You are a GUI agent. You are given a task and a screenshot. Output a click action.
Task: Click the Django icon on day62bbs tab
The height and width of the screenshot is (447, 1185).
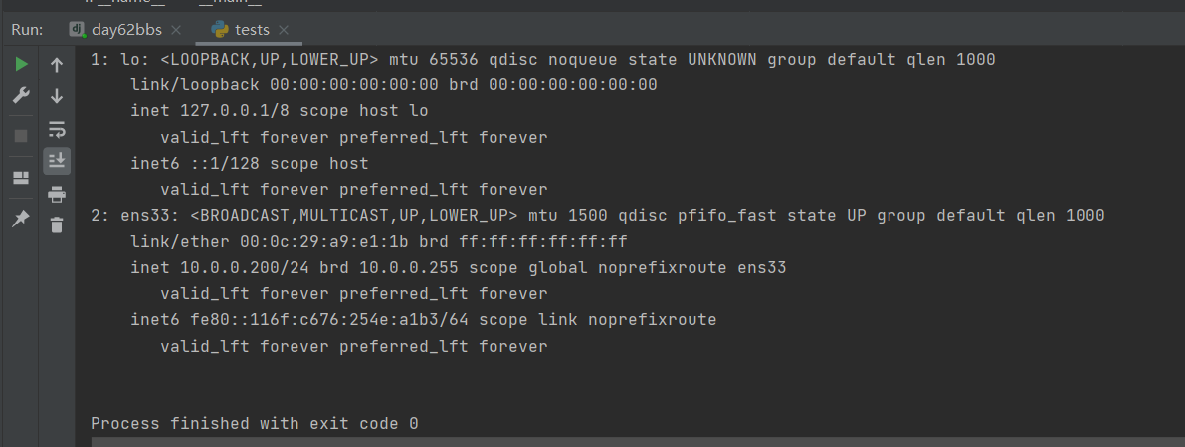[78, 30]
